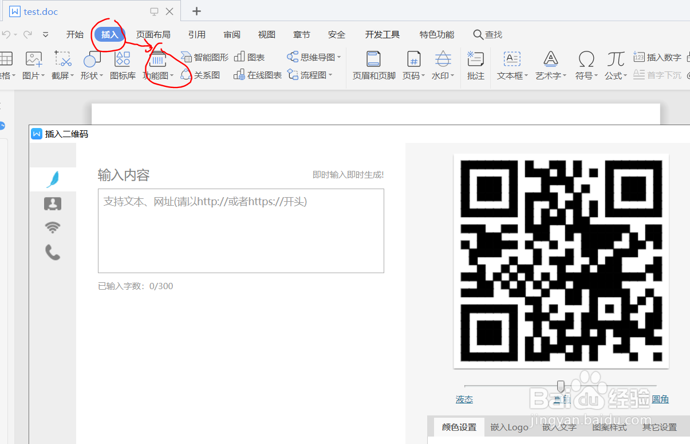
Task: Open the 特色功能 tab
Action: (437, 35)
